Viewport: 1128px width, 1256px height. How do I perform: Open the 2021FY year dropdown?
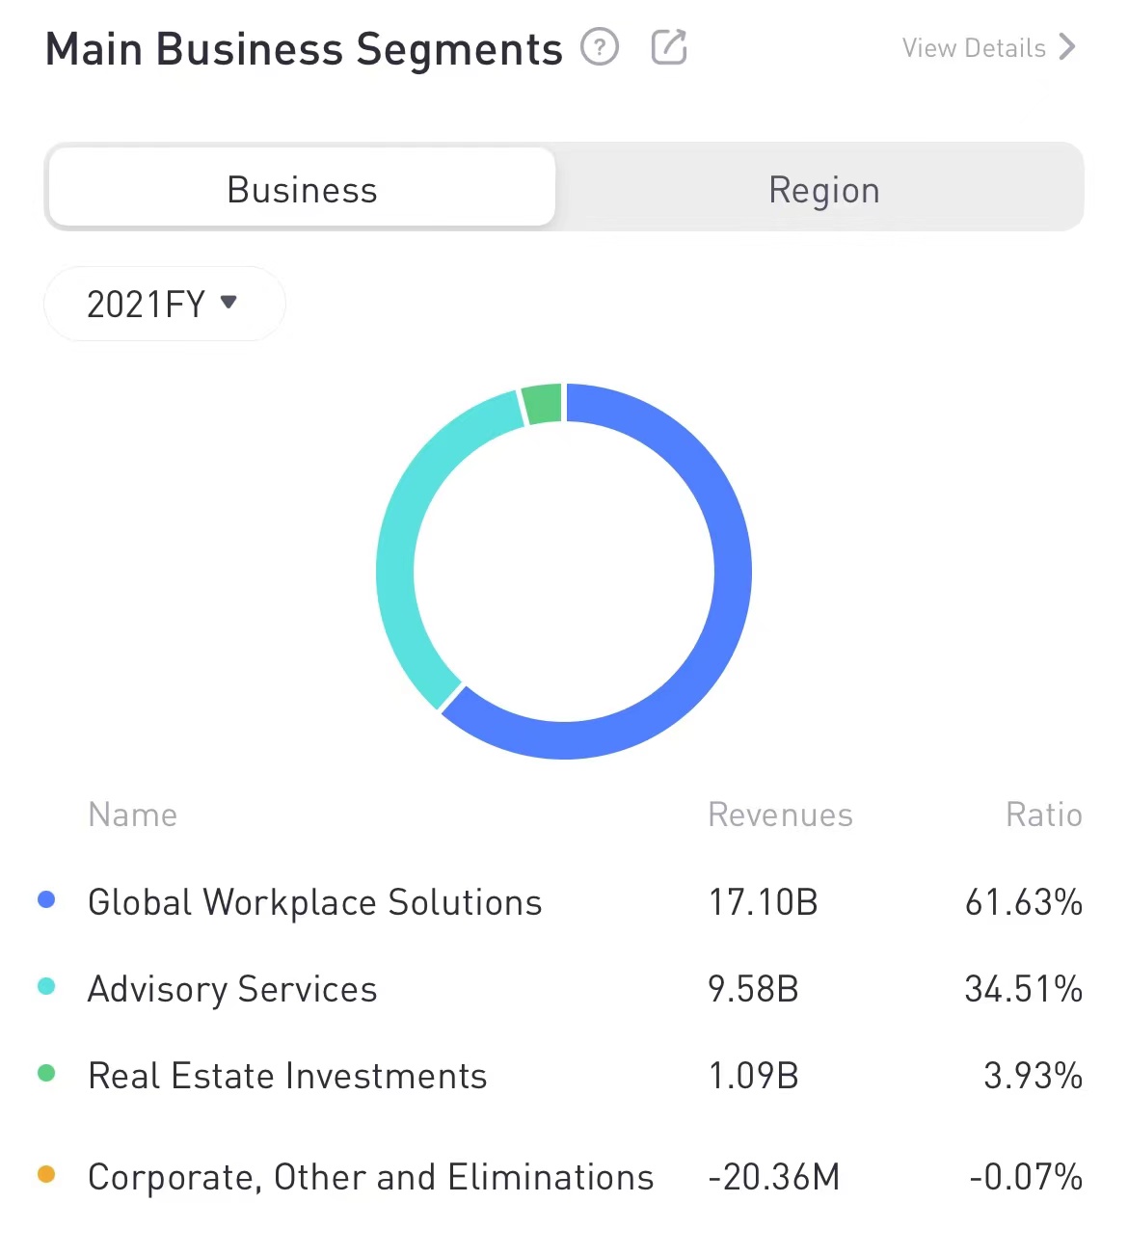point(147,304)
